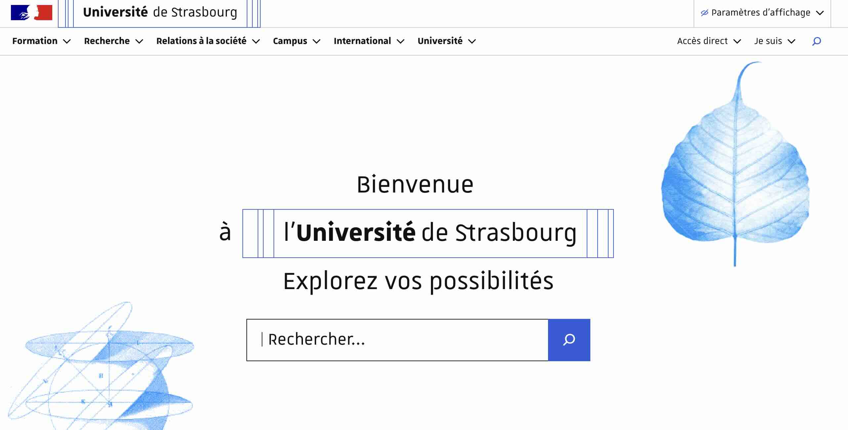Click the Université de Strasbourg header link
Image resolution: width=848 pixels, height=430 pixels.
[x=160, y=13]
